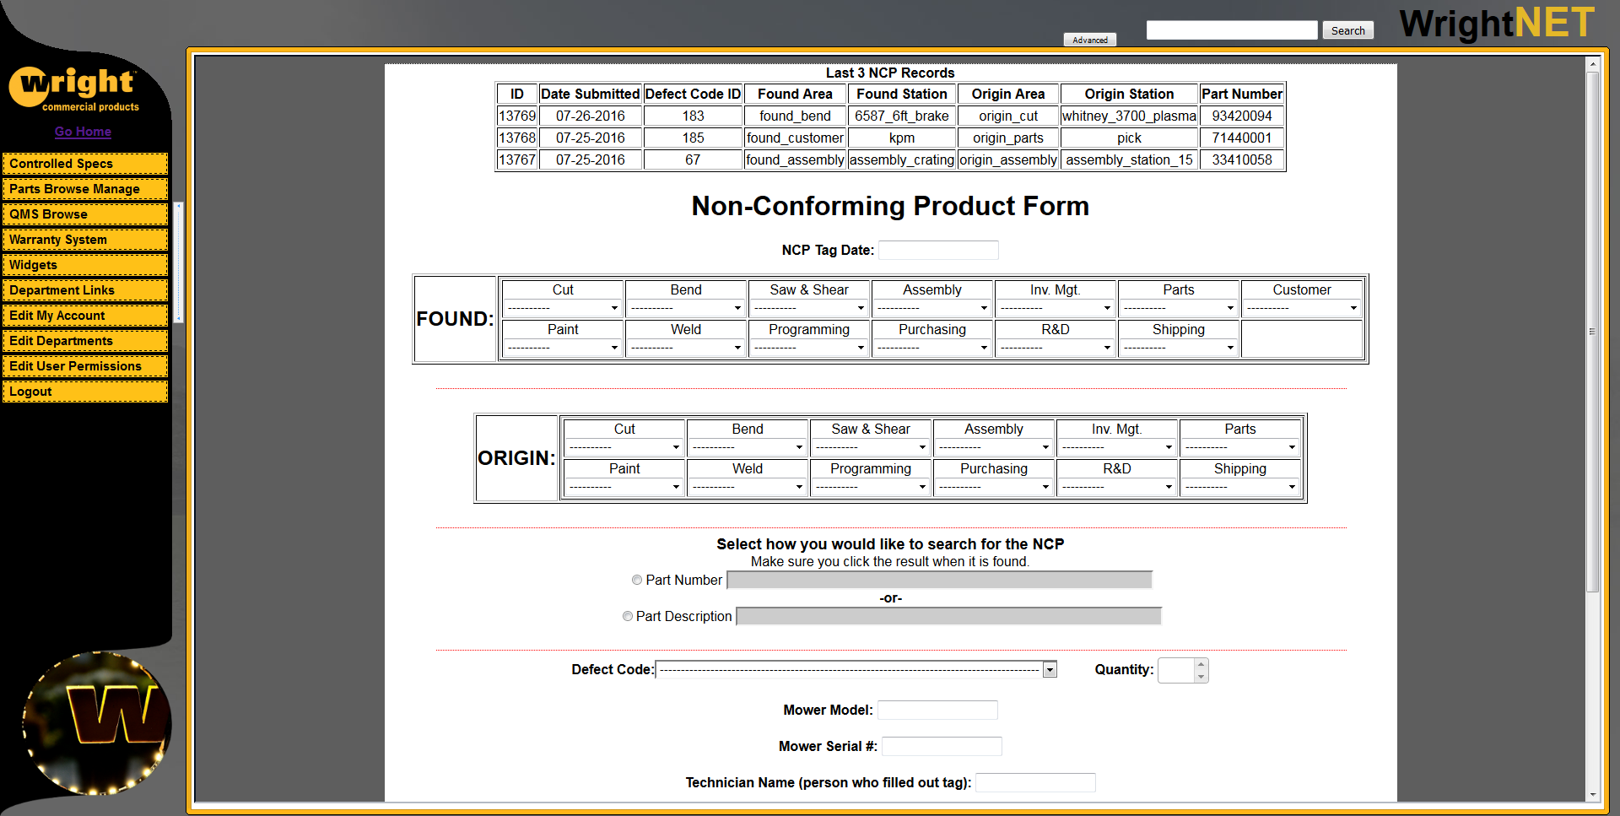Click the glowing W emblem image

point(97,723)
